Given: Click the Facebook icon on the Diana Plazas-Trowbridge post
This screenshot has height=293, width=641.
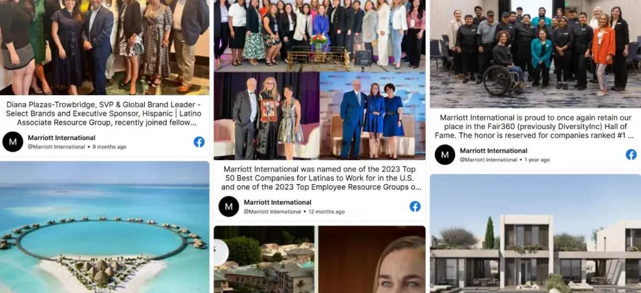Looking at the screenshot, I should coord(199,141).
